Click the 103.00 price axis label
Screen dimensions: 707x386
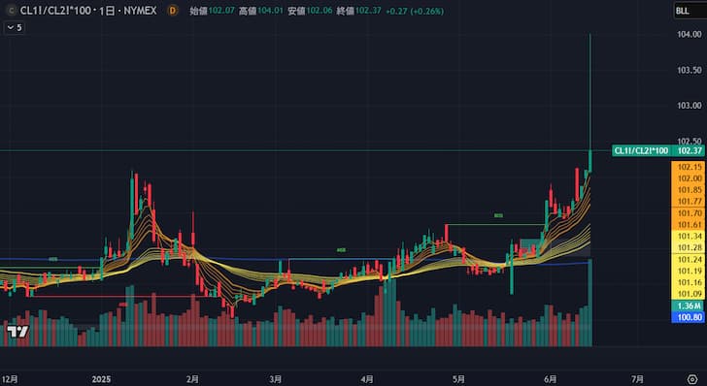pyautogui.click(x=689, y=106)
